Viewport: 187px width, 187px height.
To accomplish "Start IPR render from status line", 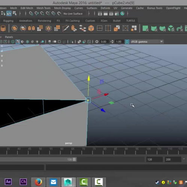I will 111,13.
